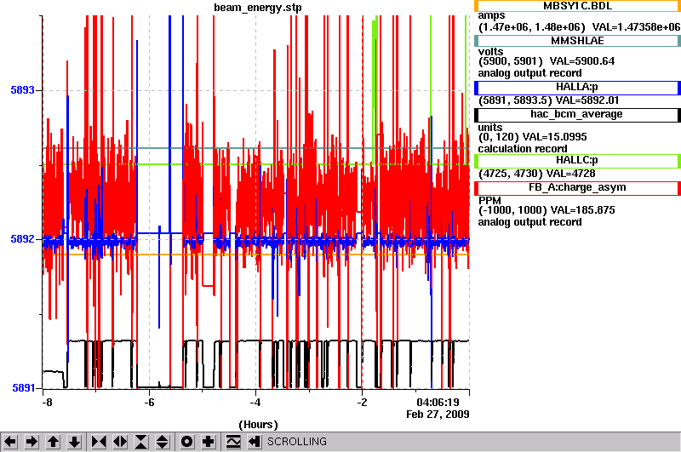Click the beam_energy.stp plot title
Screen dimensions: 681x452
point(258,8)
